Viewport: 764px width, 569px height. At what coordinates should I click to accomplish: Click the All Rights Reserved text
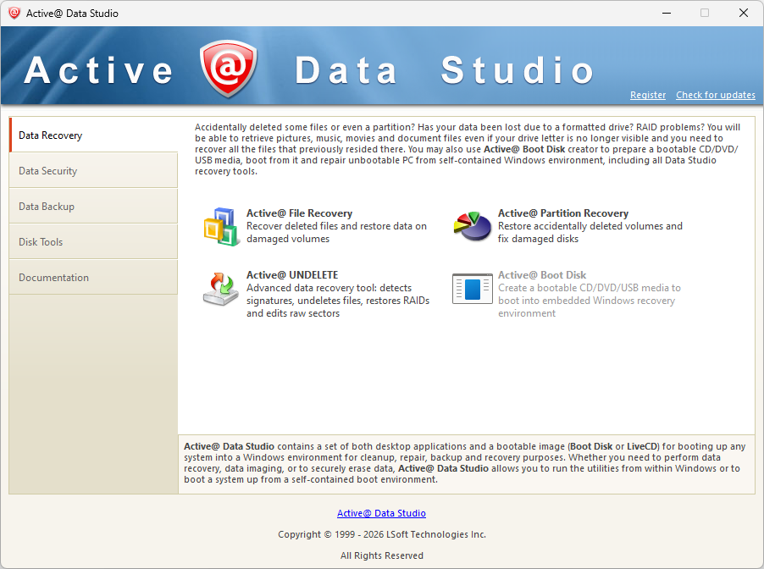click(x=382, y=555)
